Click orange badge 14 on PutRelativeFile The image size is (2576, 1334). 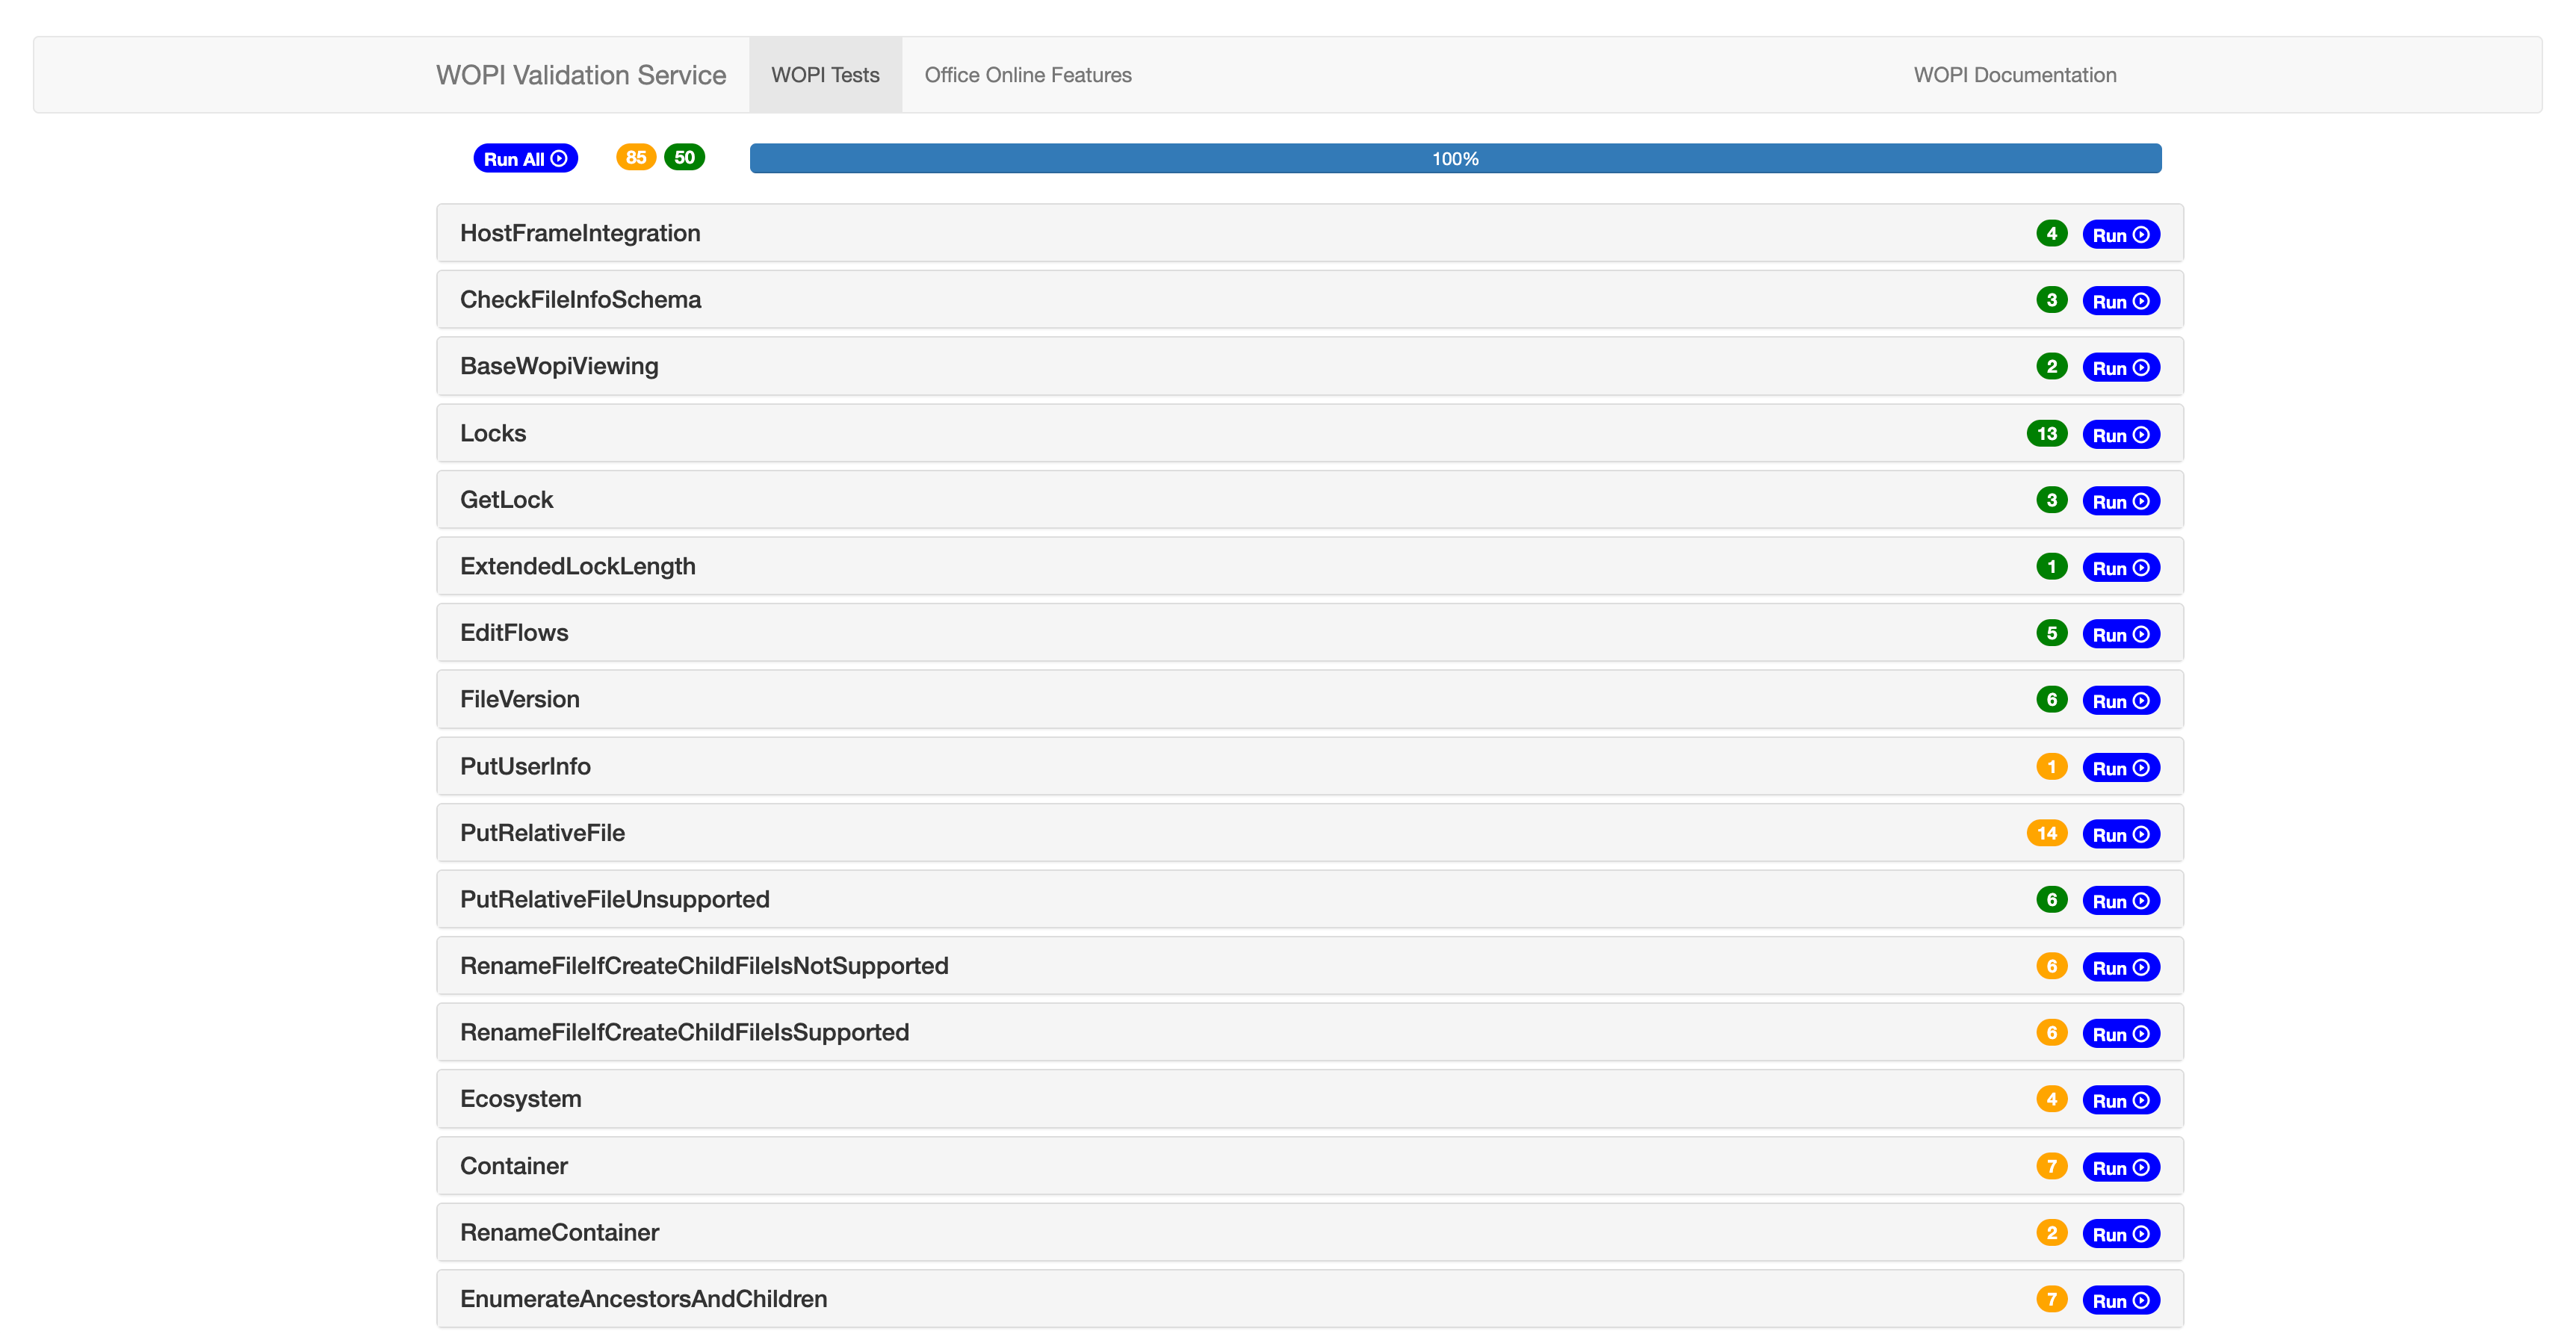tap(2046, 833)
